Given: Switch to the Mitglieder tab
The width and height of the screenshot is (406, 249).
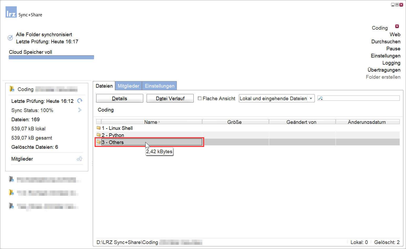Looking at the screenshot, I should coord(128,86).
